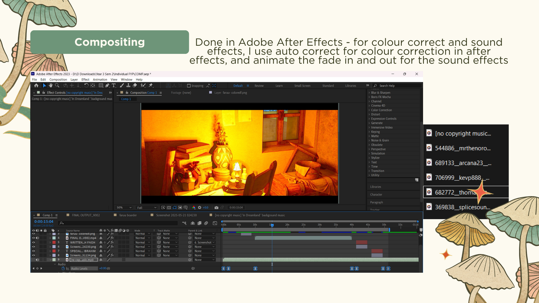This screenshot has height=303, width=539.
Task: Click the grid and guide options icon
Action: [186, 208]
